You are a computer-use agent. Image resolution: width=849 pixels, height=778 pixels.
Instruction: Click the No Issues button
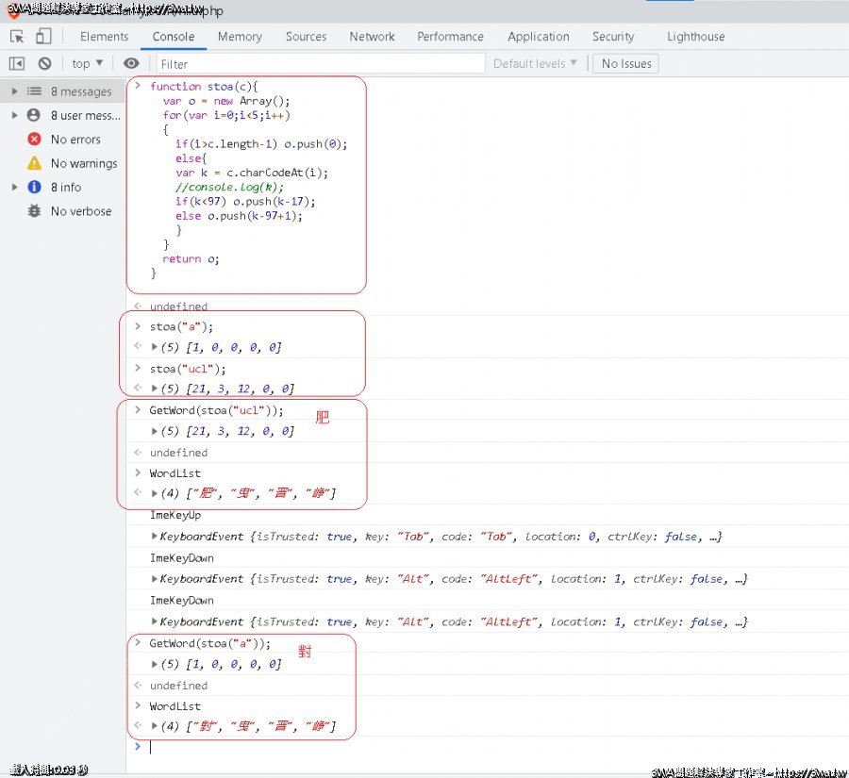coord(625,63)
